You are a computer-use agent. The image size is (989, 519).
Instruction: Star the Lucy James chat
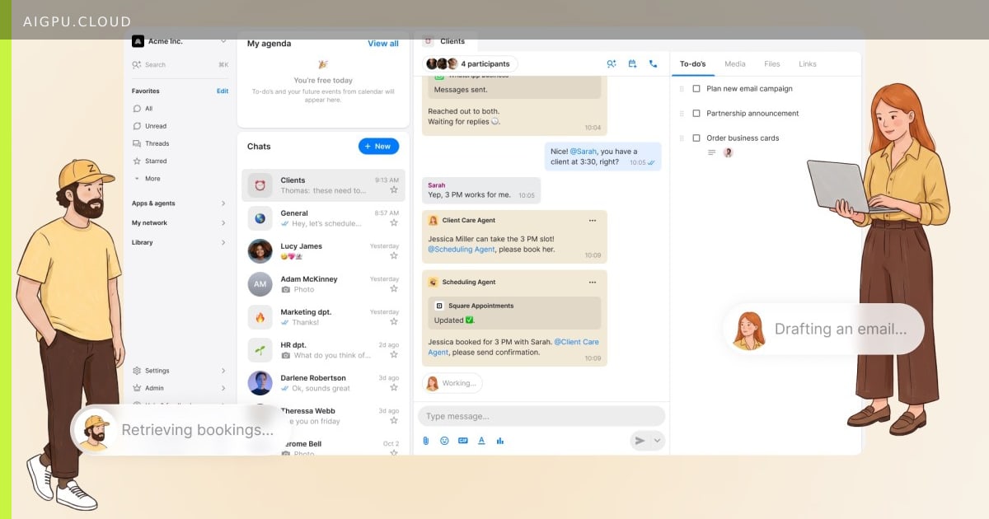[x=394, y=256]
